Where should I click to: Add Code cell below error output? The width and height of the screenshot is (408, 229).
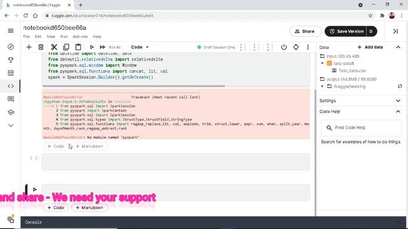tap(56, 146)
